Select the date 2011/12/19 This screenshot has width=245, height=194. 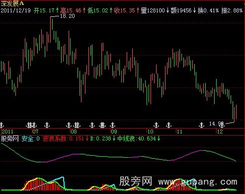[x=15, y=10]
